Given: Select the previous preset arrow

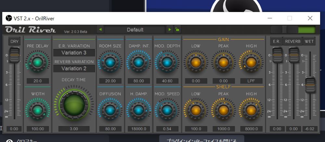Looking at the screenshot, I should [x=100, y=30].
